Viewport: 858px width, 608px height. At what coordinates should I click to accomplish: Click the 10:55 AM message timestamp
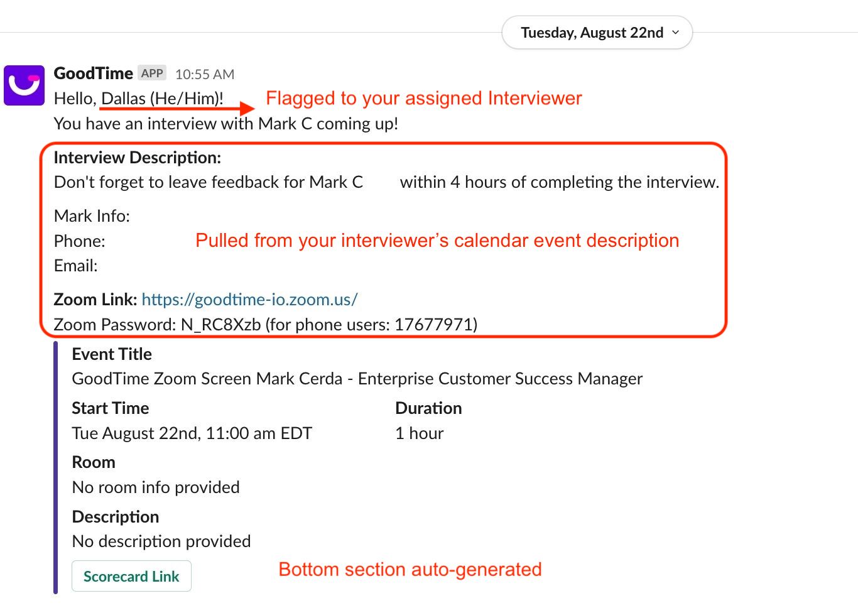point(204,75)
